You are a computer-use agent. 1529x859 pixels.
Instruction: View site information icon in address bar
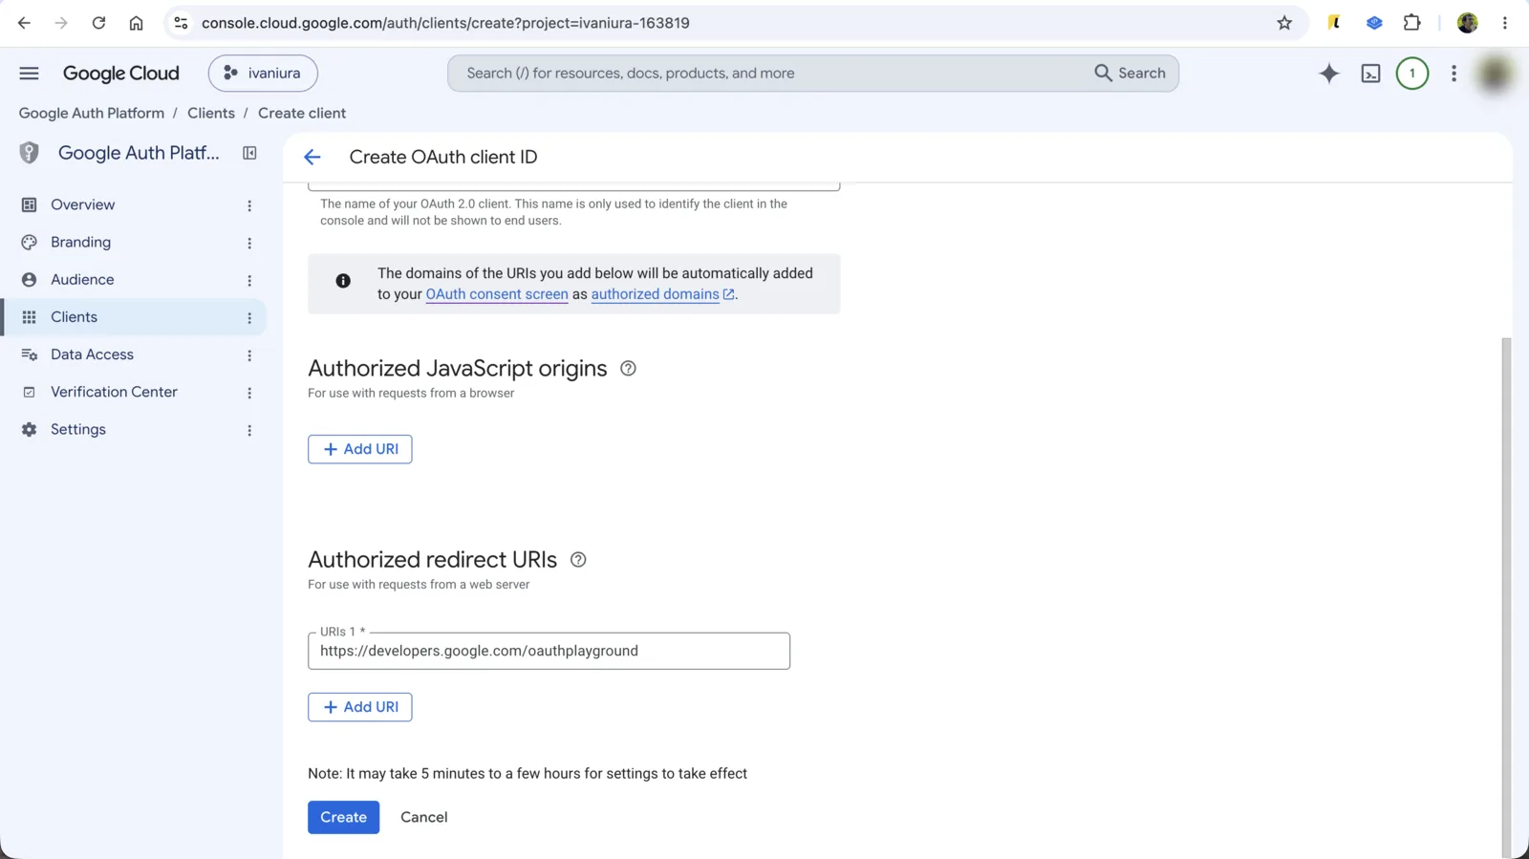pyautogui.click(x=181, y=23)
